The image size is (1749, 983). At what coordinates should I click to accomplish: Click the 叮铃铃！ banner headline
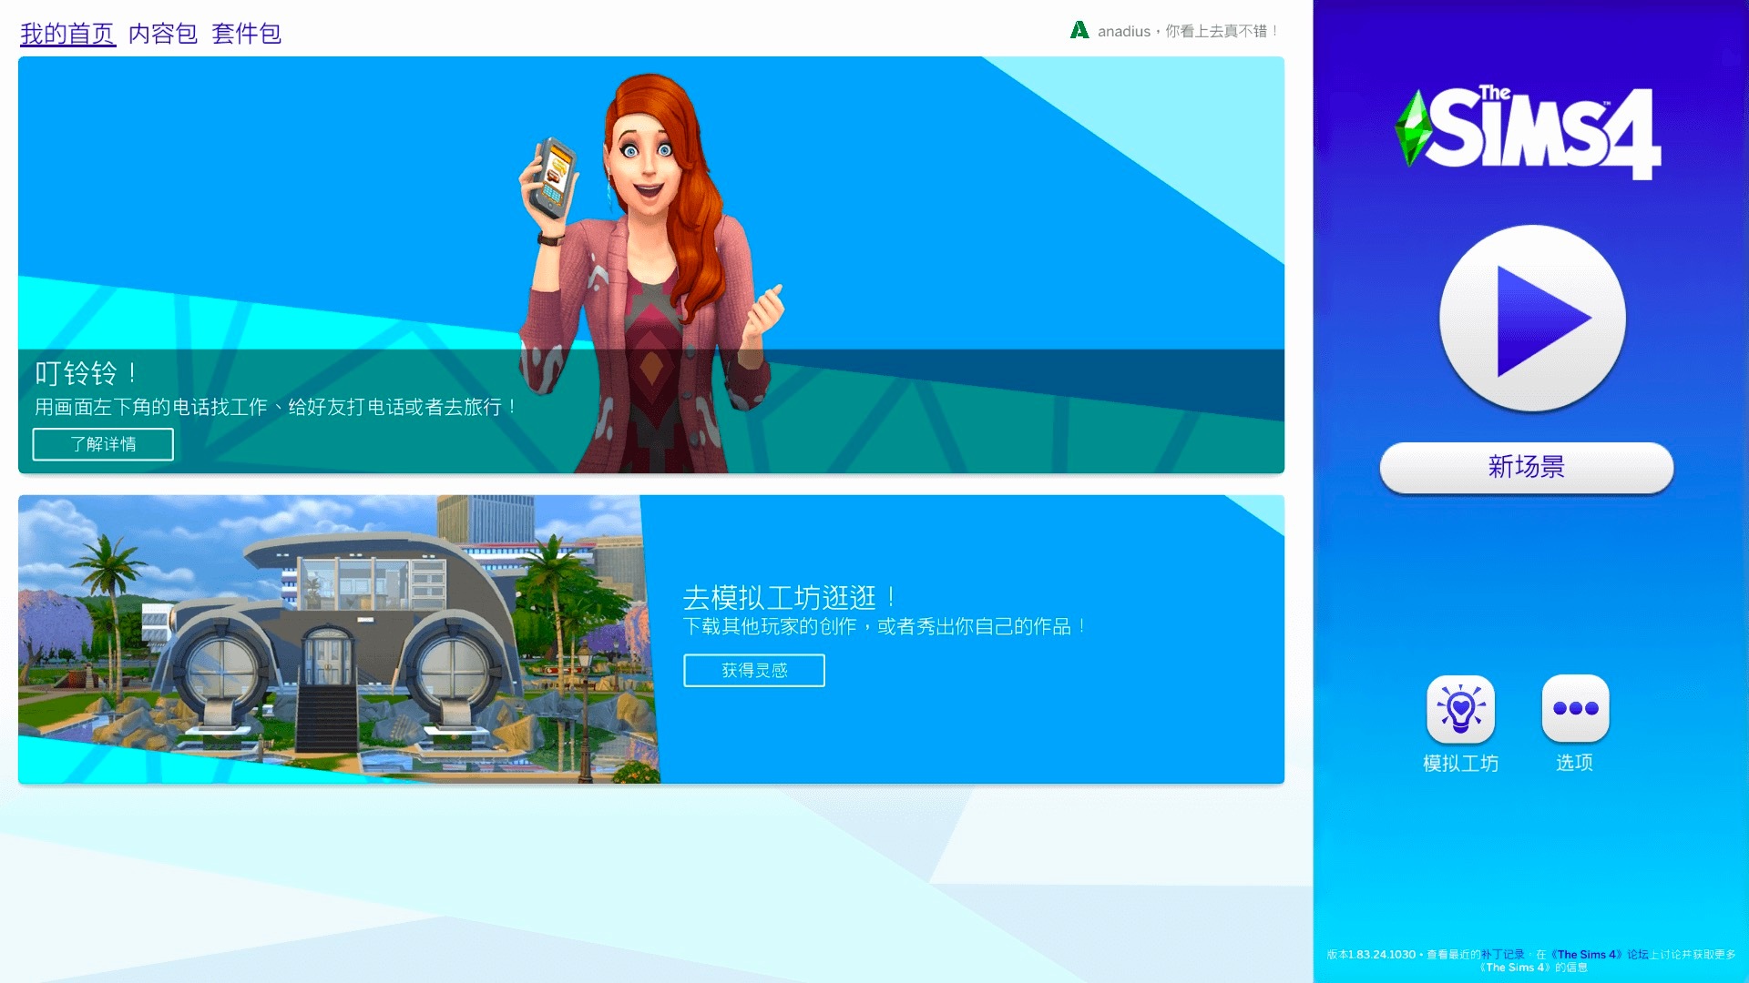click(87, 373)
